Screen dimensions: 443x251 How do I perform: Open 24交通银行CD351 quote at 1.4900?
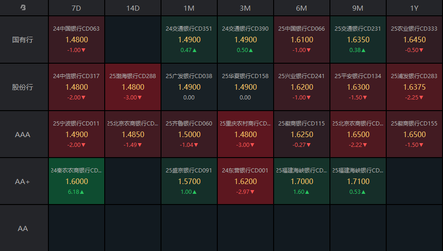tap(189, 40)
